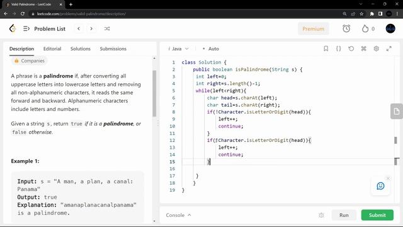Click the Companies tag button
403x227 pixels.
(x=30, y=61)
